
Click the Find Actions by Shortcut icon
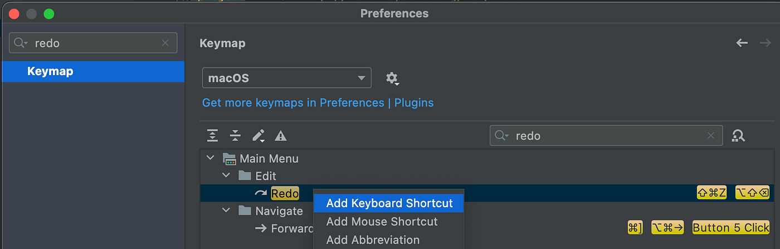click(739, 135)
